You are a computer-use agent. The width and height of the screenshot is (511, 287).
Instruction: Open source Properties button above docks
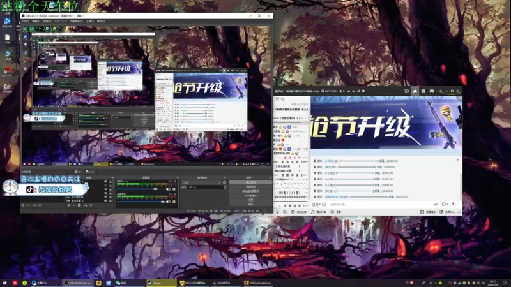(x=79, y=172)
